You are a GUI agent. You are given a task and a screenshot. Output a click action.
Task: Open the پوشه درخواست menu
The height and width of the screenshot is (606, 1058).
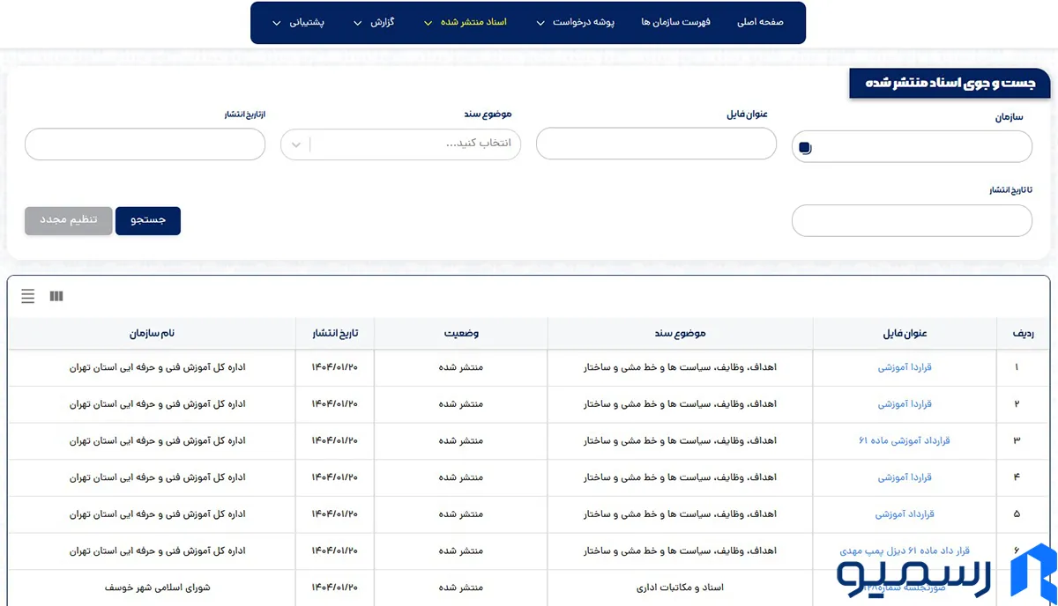[583, 22]
